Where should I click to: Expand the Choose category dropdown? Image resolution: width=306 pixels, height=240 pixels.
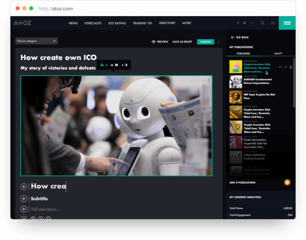[x=37, y=41]
